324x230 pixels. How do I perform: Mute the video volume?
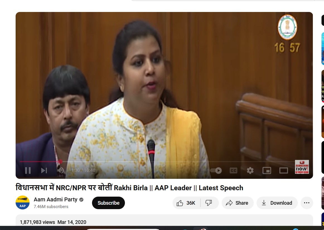(x=61, y=170)
